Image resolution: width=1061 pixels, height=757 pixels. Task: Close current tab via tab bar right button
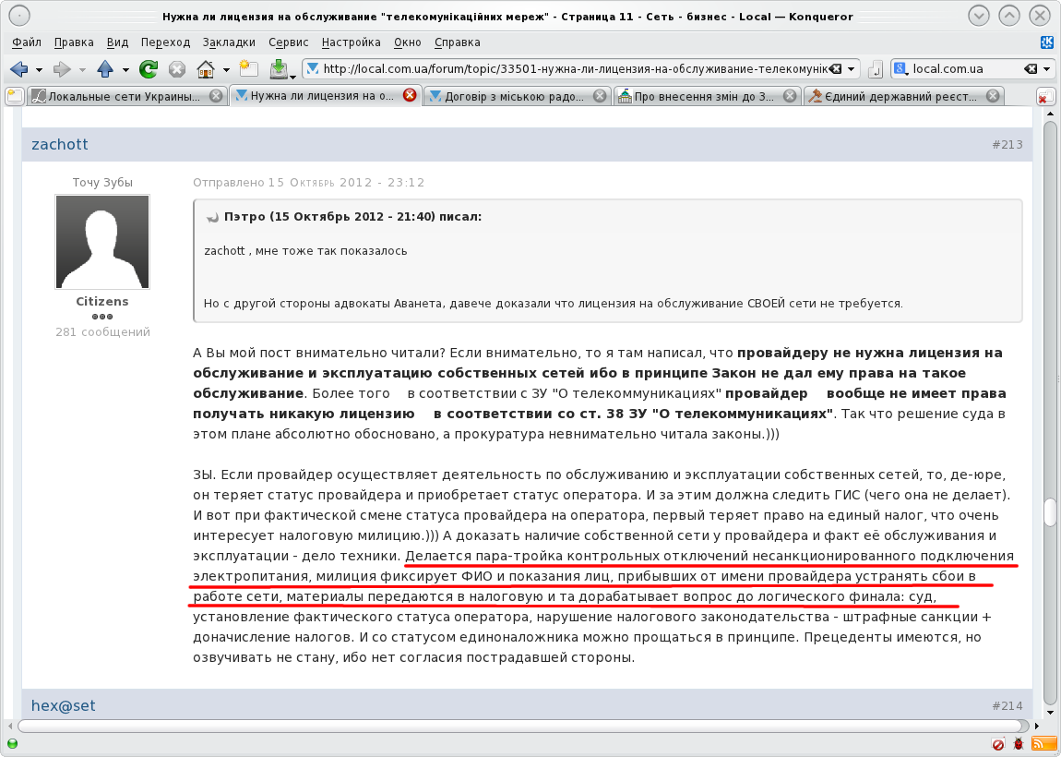pyautogui.click(x=1045, y=96)
